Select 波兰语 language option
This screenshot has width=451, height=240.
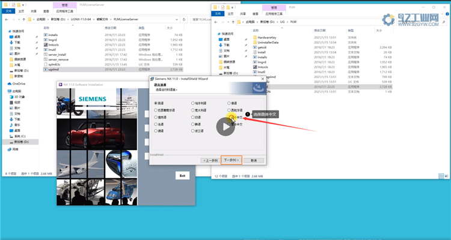(192, 131)
